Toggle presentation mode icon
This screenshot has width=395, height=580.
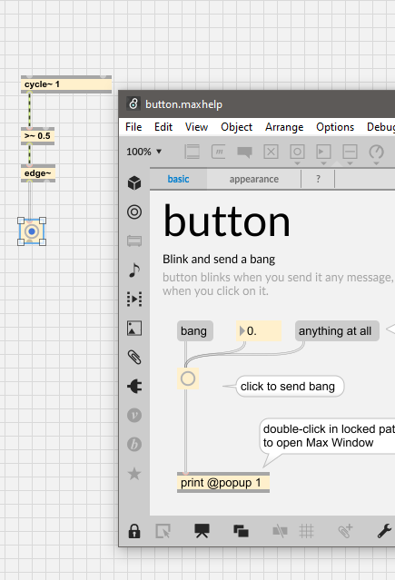(202, 531)
